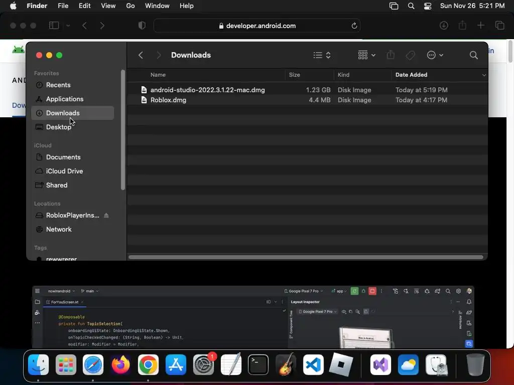The height and width of the screenshot is (385, 514).
Task: Open System Settings with badge in Dock
Action: pyautogui.click(x=204, y=364)
